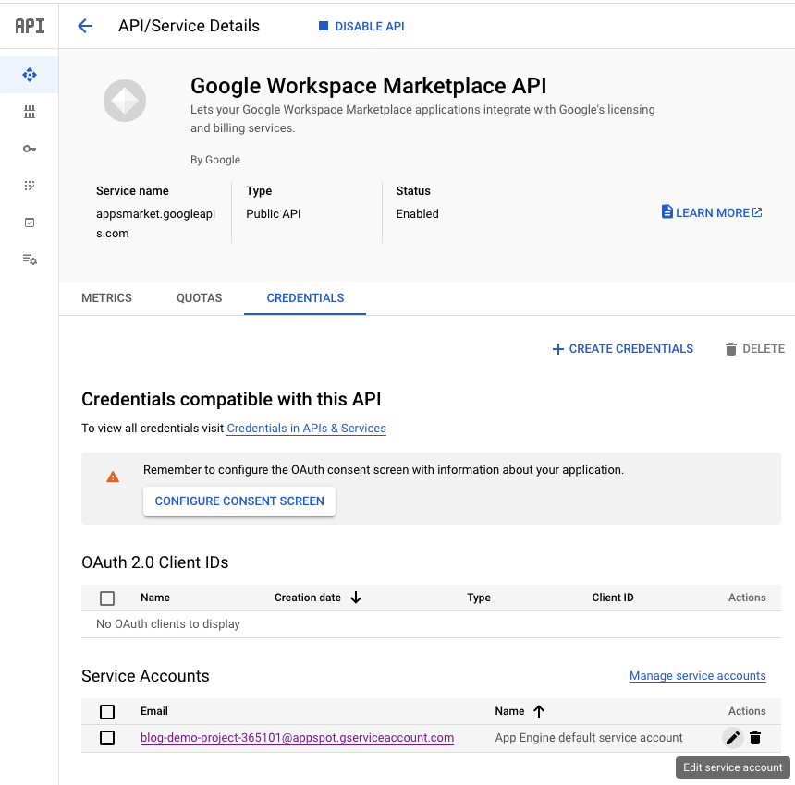
Task: Click CREATE CREDENTIALS
Action: pos(623,349)
